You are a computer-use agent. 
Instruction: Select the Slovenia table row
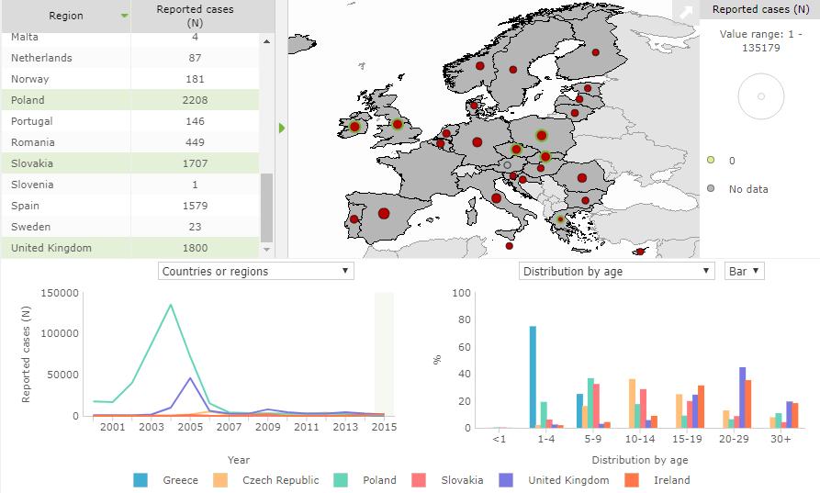point(130,185)
